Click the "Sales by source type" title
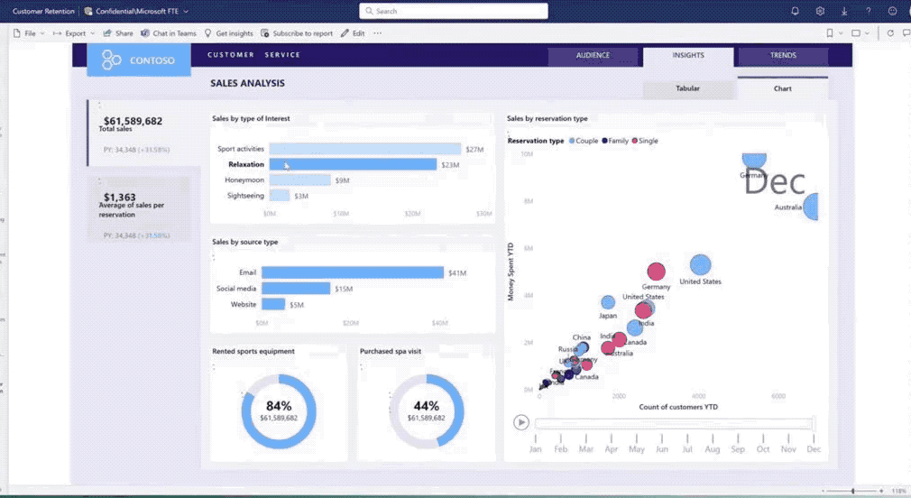 244,242
